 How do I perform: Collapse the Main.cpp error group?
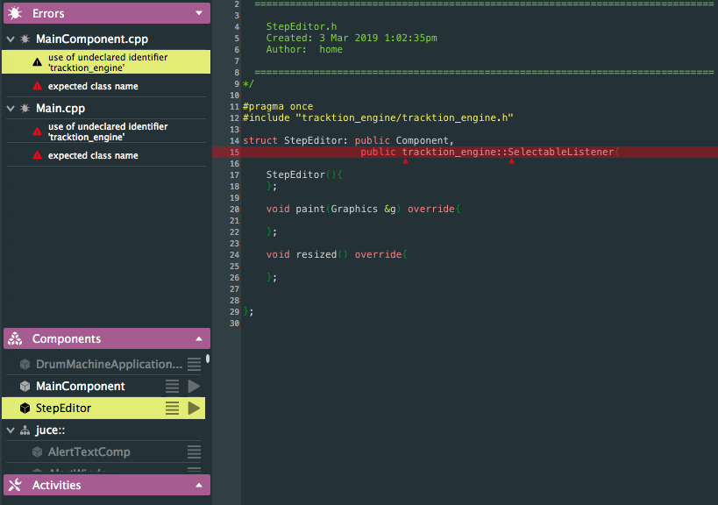click(x=11, y=109)
